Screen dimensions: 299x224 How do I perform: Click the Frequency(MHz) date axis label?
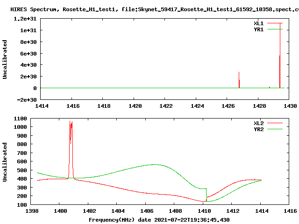tap(159, 220)
